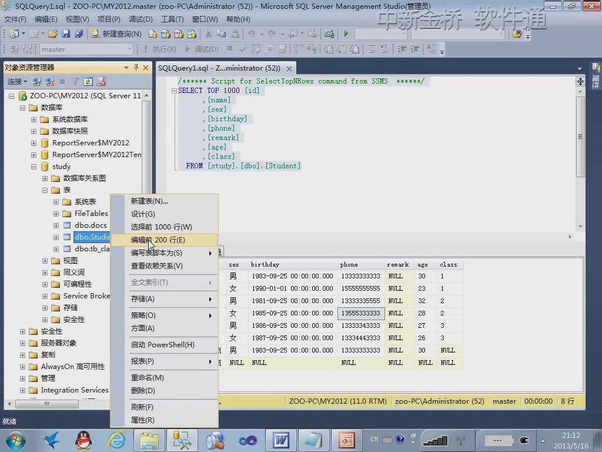The height and width of the screenshot is (452, 602).
Task: Expand the dbo.docs table node
Action: click(x=56, y=225)
